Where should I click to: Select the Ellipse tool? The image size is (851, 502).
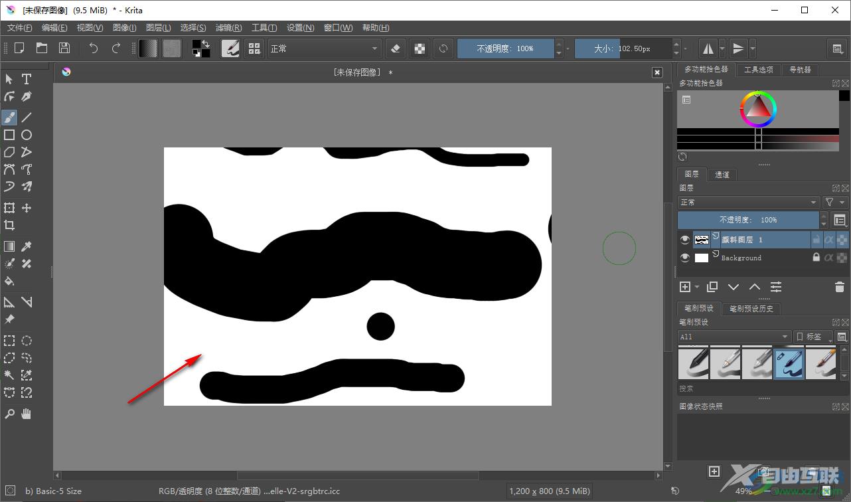27,135
